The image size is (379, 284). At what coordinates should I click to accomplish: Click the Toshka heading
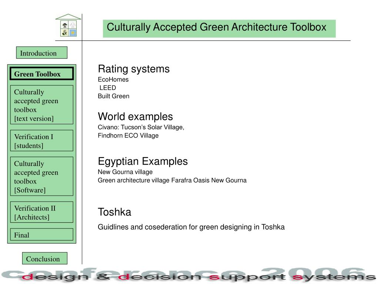[115, 212]
